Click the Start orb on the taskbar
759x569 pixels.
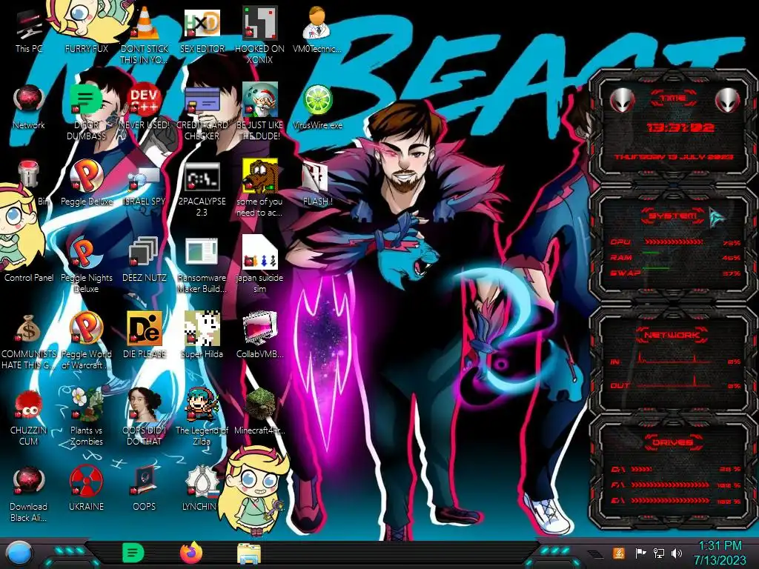19,554
